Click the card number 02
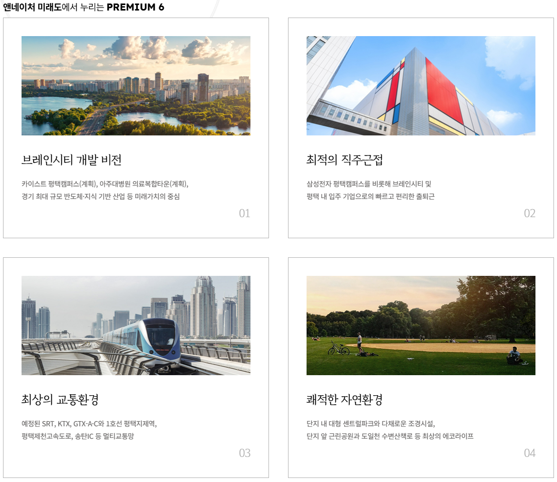 (x=529, y=214)
